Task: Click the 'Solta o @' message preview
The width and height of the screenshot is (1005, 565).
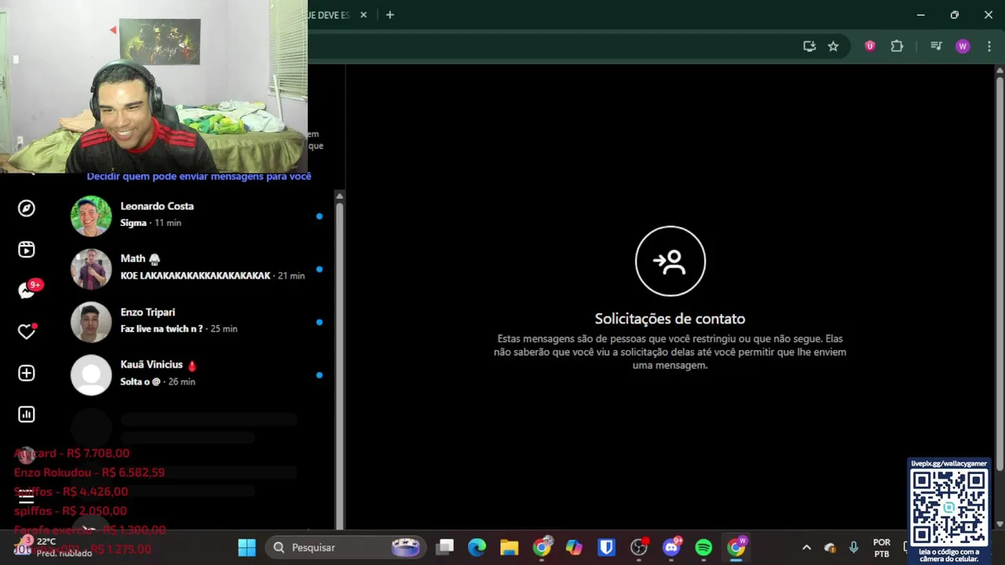Action: tap(141, 381)
